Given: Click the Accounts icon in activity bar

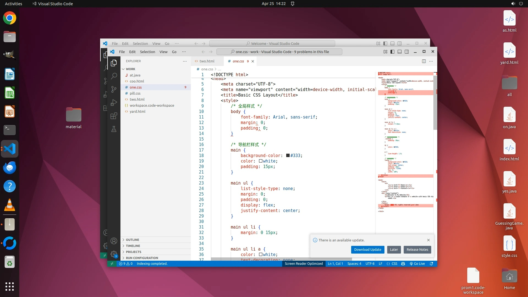Looking at the screenshot, I should 114,241.
